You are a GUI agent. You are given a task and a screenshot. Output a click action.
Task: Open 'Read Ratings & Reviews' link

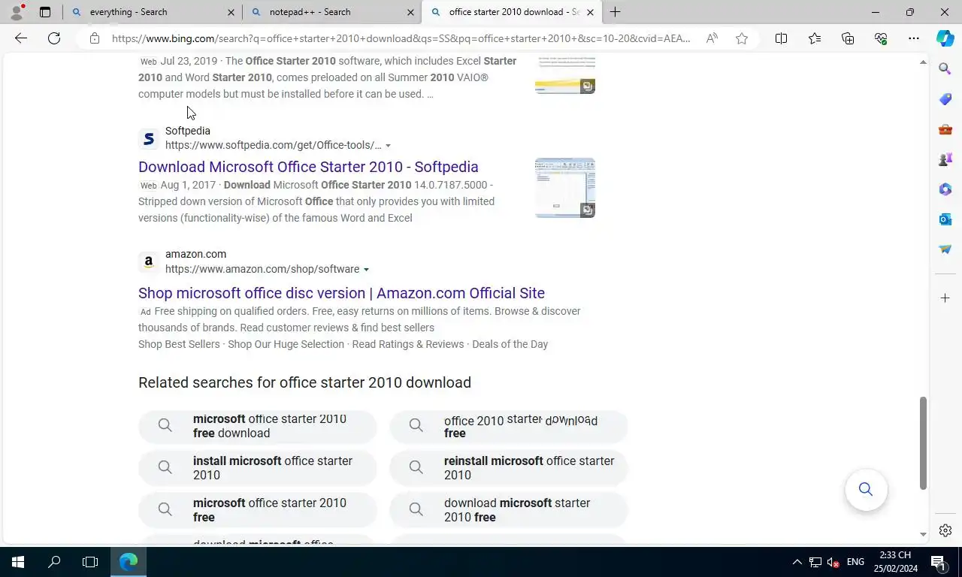(x=408, y=344)
